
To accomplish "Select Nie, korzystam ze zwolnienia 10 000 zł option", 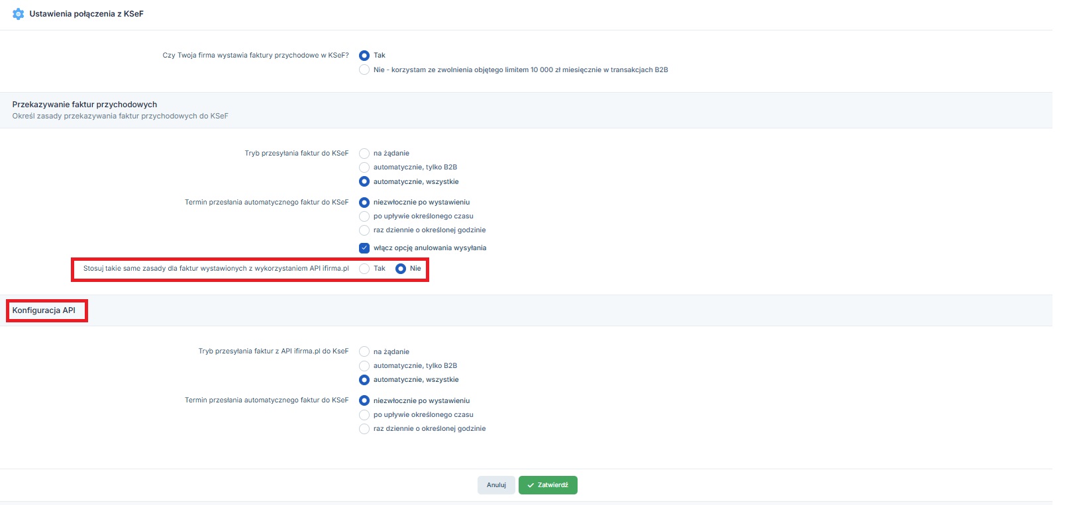I will [364, 70].
